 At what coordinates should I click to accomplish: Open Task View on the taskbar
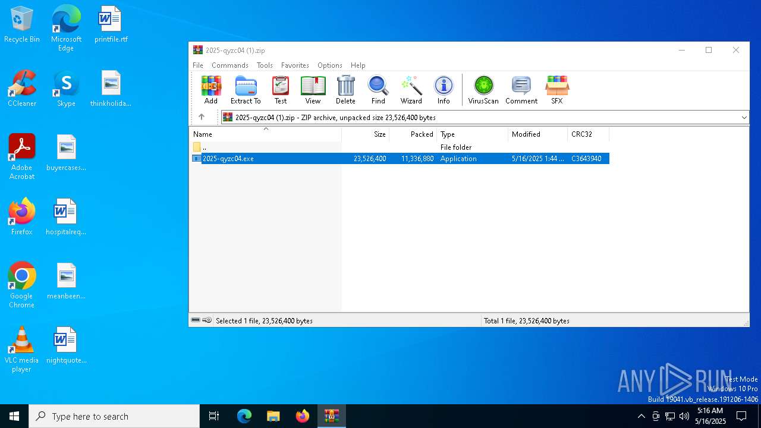214,416
